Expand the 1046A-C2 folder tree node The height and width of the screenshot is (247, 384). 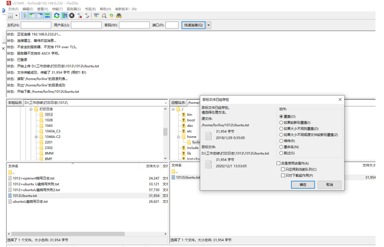36,137
